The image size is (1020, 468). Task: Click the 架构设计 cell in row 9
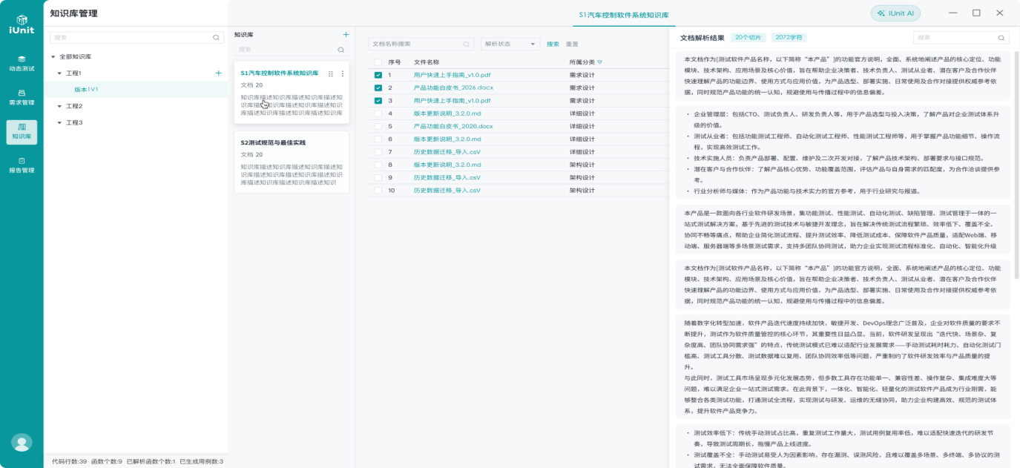(x=582, y=177)
